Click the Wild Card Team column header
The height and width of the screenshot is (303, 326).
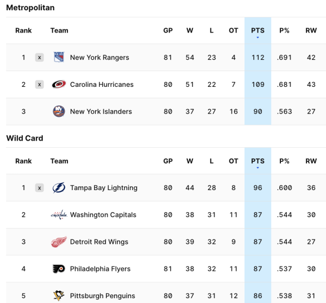[x=59, y=161]
